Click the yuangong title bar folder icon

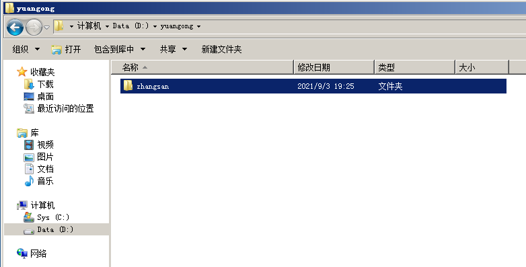9,7
